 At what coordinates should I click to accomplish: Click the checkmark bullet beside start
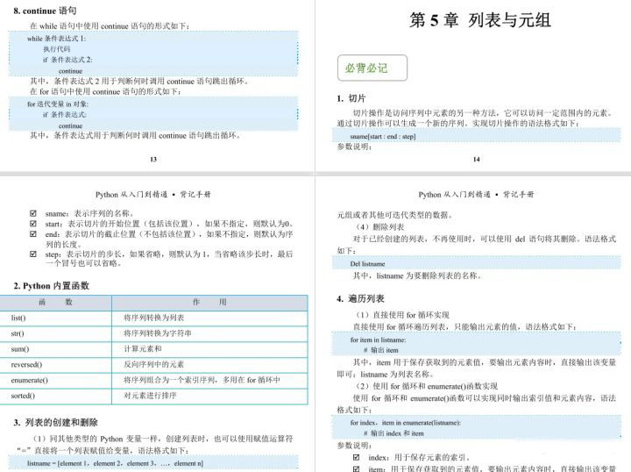click(33, 224)
